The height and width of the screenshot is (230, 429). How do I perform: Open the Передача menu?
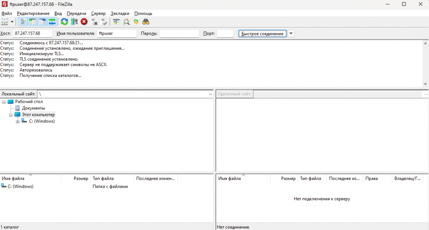(76, 13)
